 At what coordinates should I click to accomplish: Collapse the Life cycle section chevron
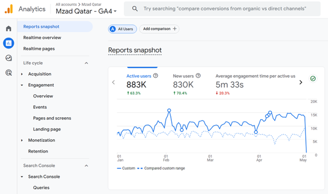pos(86,63)
